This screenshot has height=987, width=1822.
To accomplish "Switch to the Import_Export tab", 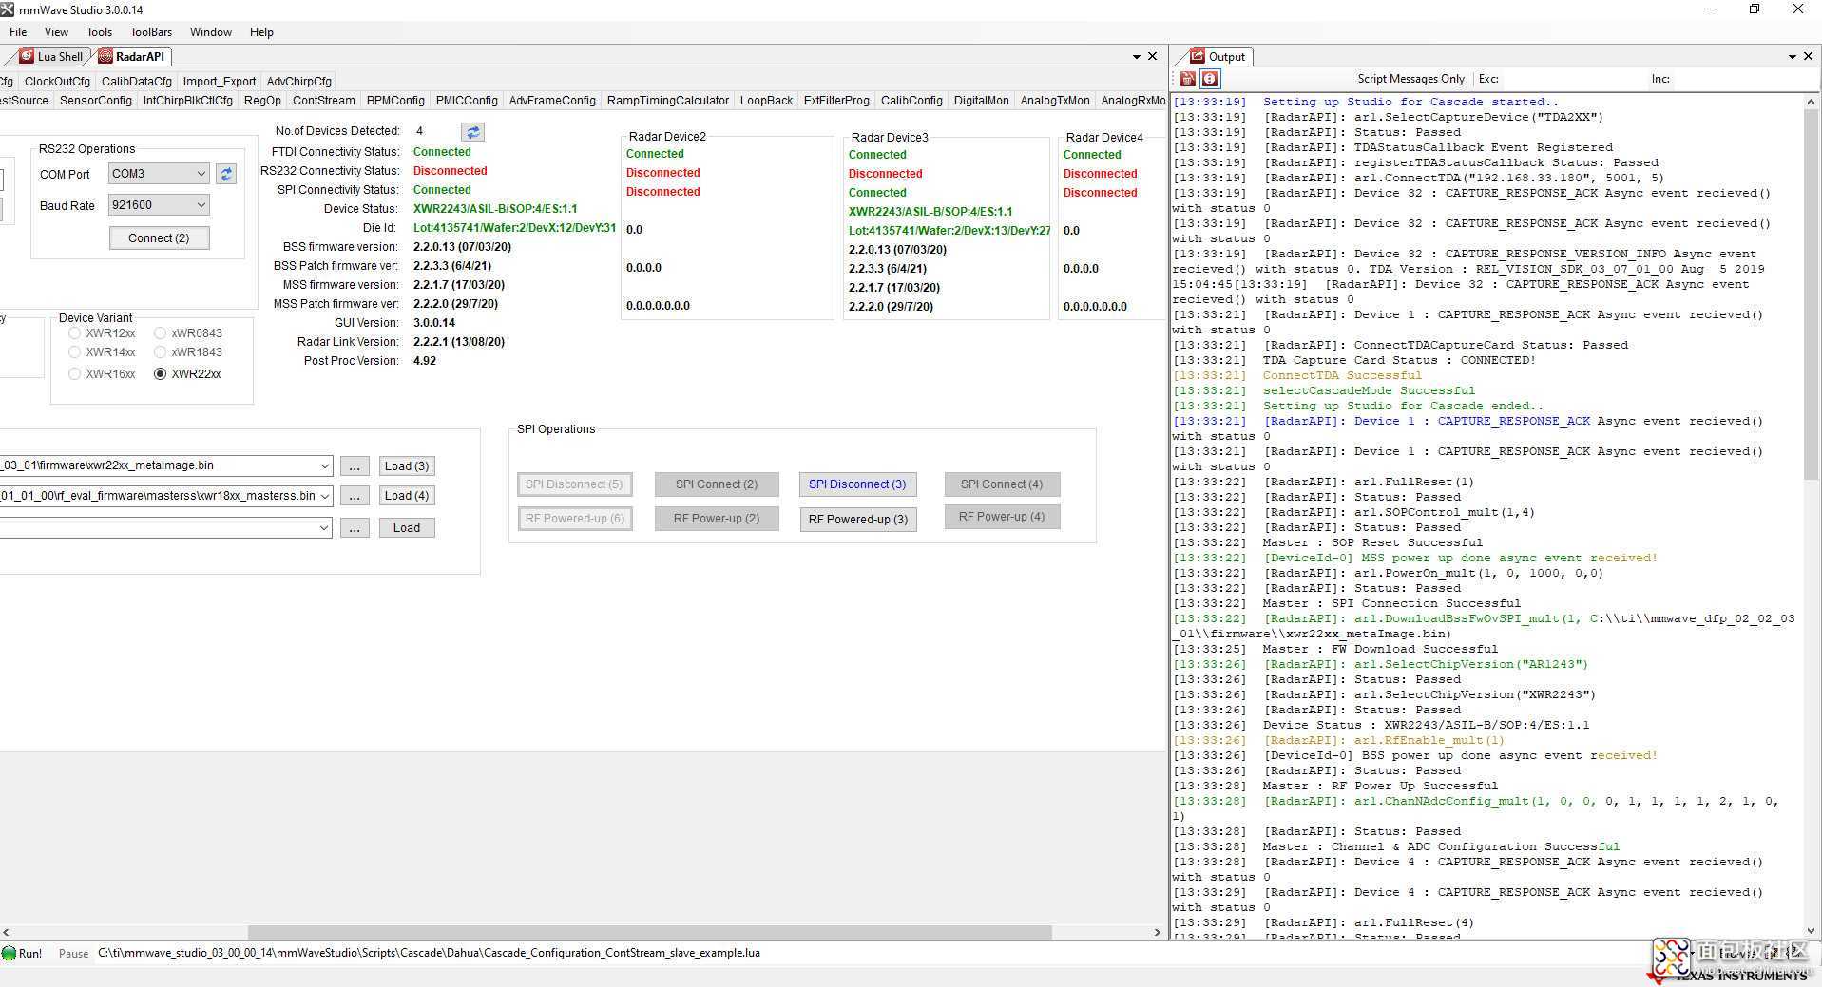I will tap(220, 82).
